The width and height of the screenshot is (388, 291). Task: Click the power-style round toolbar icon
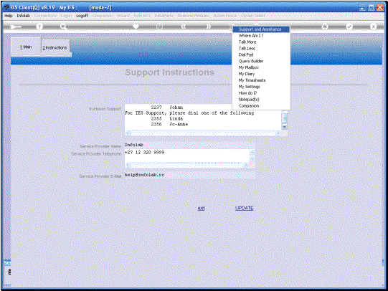click(160, 27)
